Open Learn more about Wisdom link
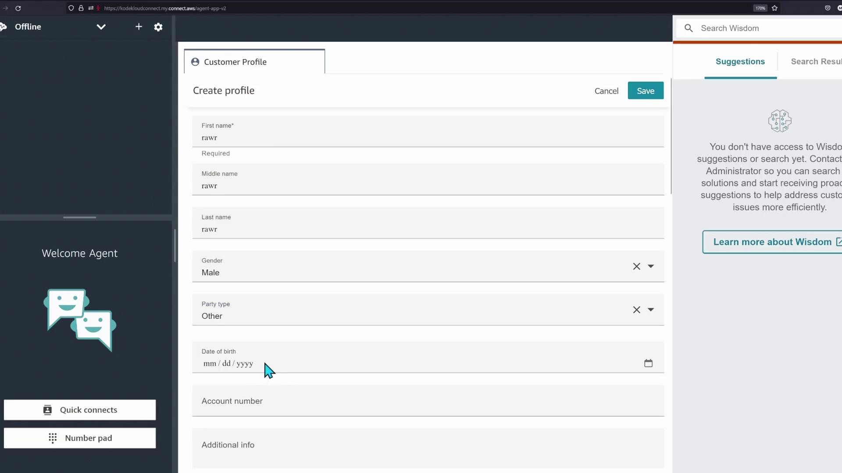Image resolution: width=842 pixels, height=473 pixels. pyautogui.click(x=772, y=242)
